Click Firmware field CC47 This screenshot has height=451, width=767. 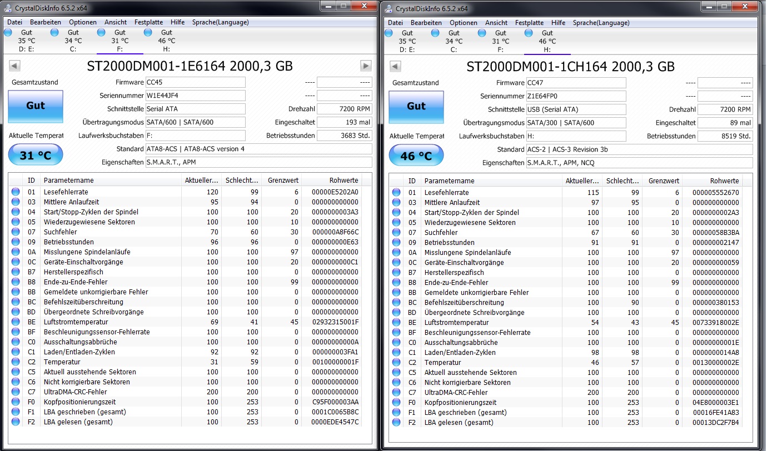tap(576, 83)
